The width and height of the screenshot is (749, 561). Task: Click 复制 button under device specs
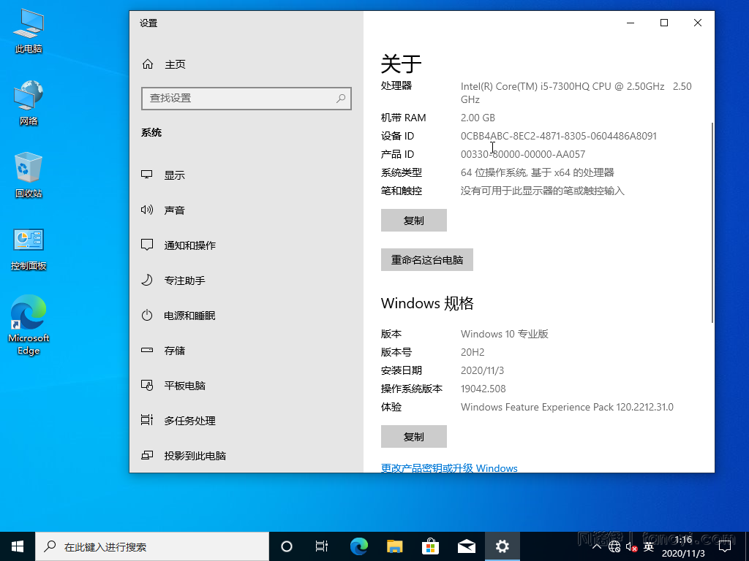[x=414, y=221]
